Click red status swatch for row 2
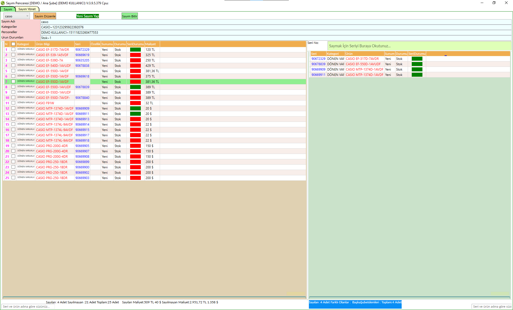513x310 pixels. point(135,55)
